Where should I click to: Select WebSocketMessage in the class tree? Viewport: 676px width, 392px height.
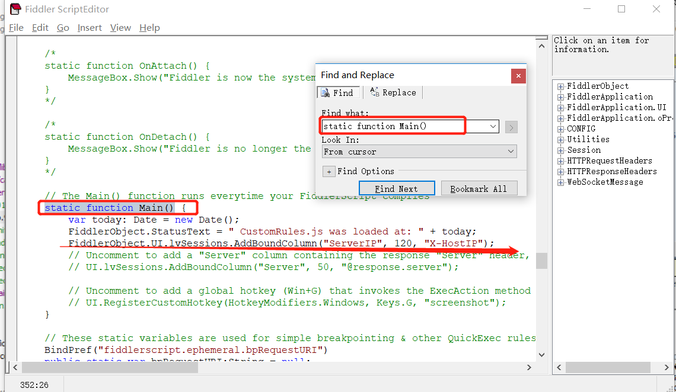pos(605,182)
